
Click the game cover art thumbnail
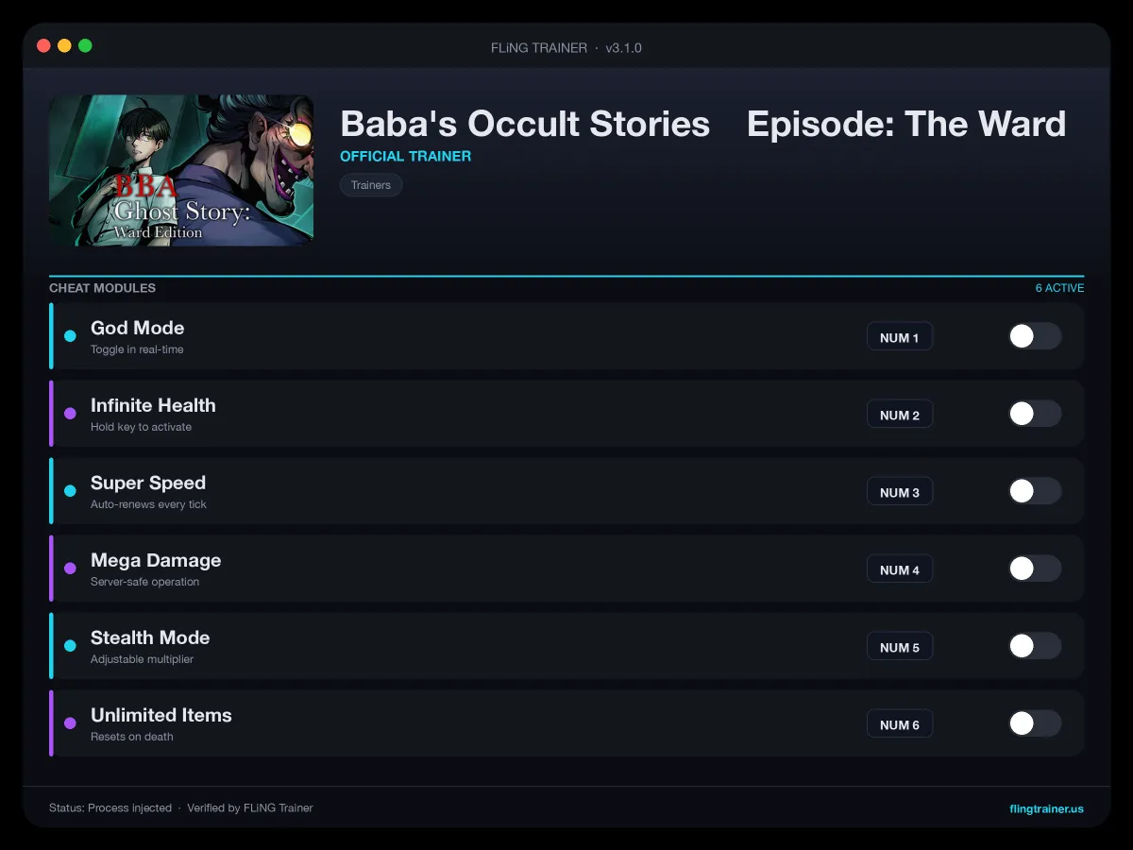click(181, 170)
